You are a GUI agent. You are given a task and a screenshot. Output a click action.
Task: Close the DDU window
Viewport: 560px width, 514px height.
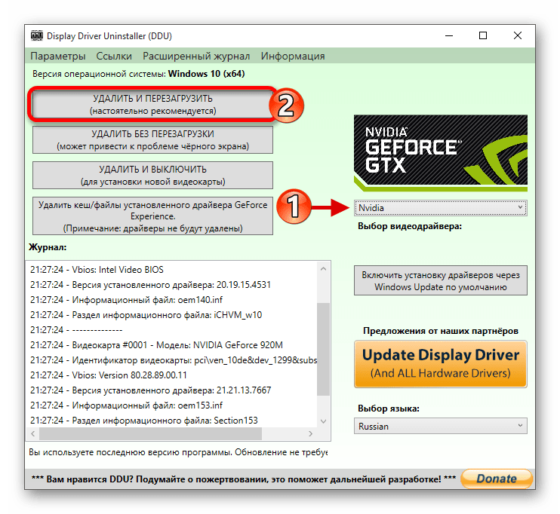[x=518, y=35]
